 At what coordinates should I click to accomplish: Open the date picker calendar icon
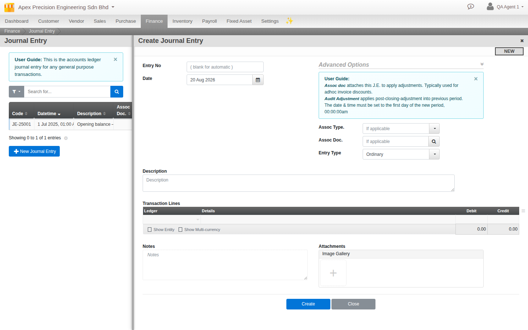point(258,80)
